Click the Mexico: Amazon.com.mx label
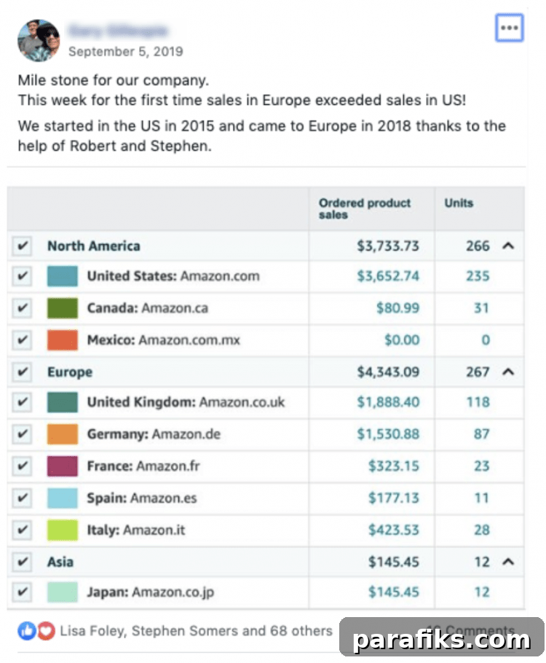 click(x=164, y=340)
